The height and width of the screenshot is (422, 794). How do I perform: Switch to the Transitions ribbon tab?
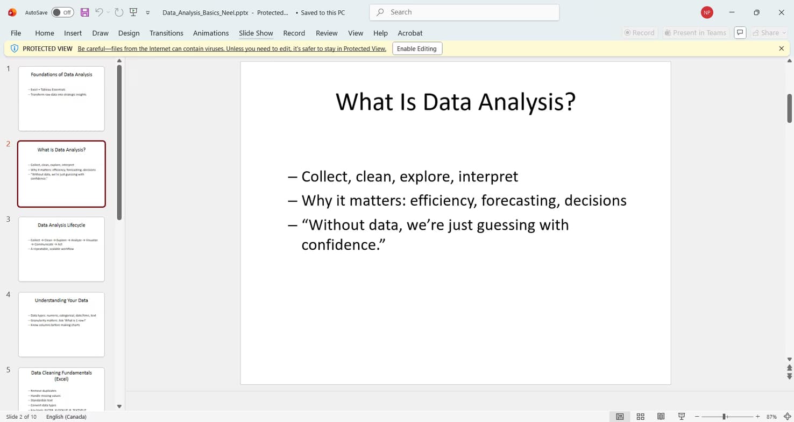tap(166, 33)
